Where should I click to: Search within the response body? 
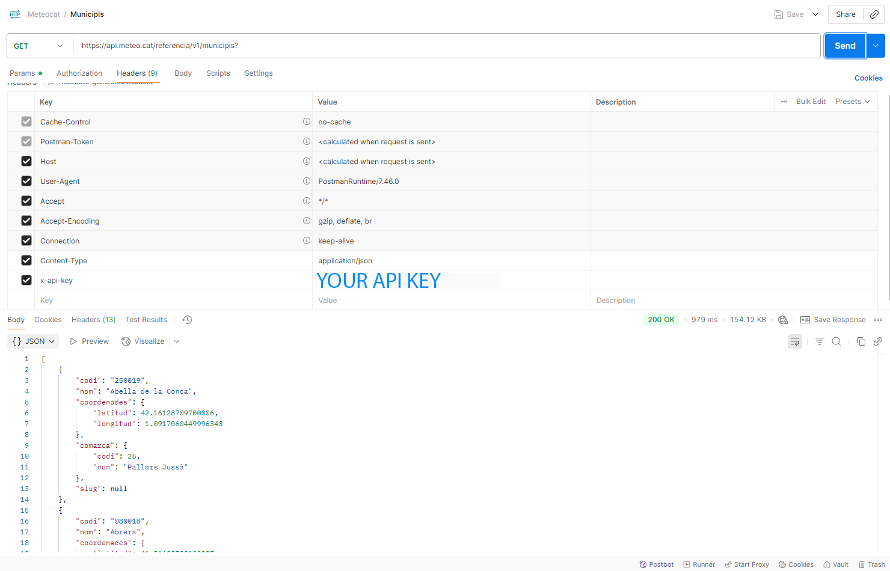click(836, 341)
